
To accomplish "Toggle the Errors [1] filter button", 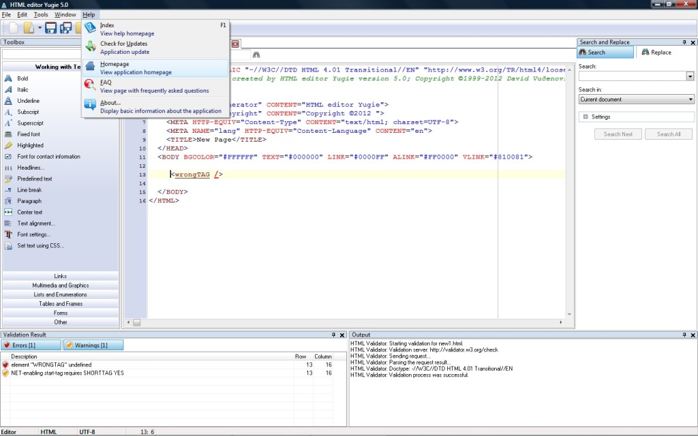I will point(31,345).
